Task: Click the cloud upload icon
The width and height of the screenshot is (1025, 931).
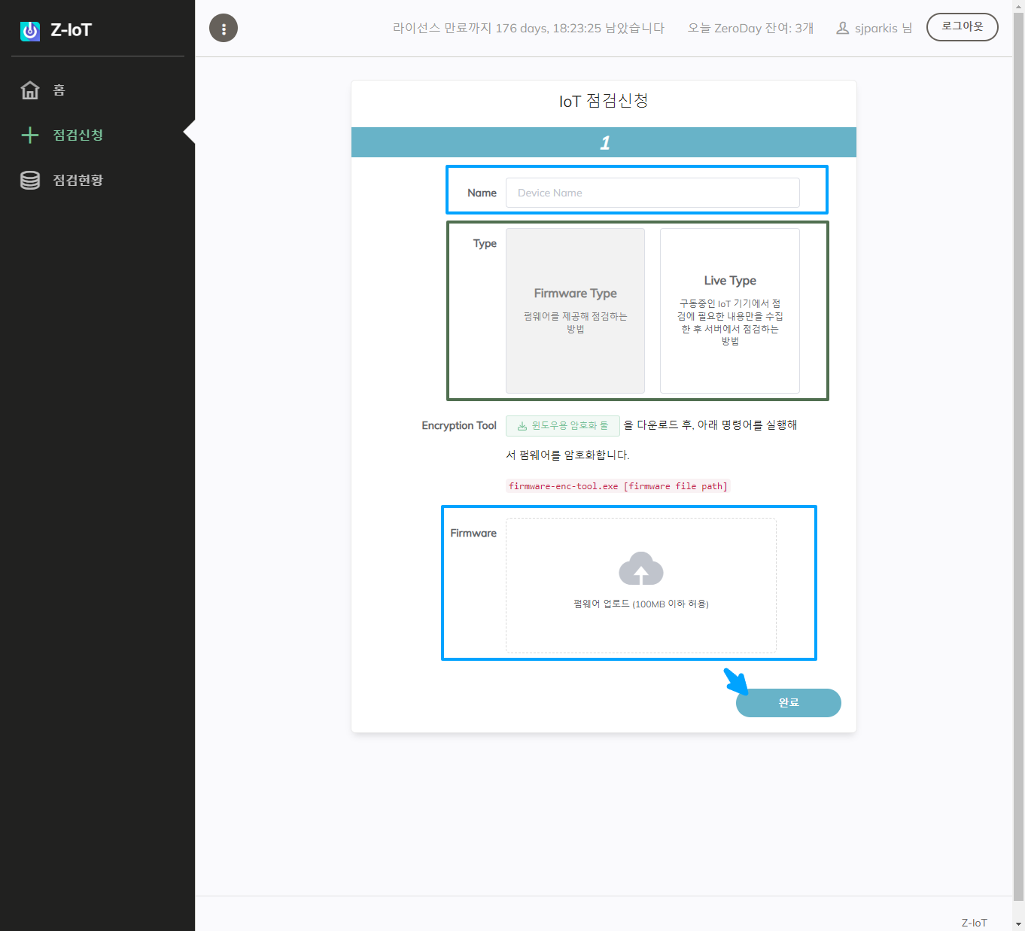Action: click(640, 569)
